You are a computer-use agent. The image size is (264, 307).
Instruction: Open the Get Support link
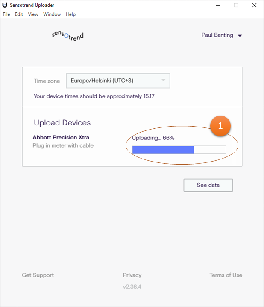[x=38, y=275]
